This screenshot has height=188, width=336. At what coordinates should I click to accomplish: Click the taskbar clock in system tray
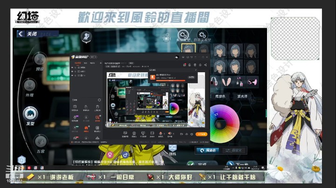tap(255, 168)
